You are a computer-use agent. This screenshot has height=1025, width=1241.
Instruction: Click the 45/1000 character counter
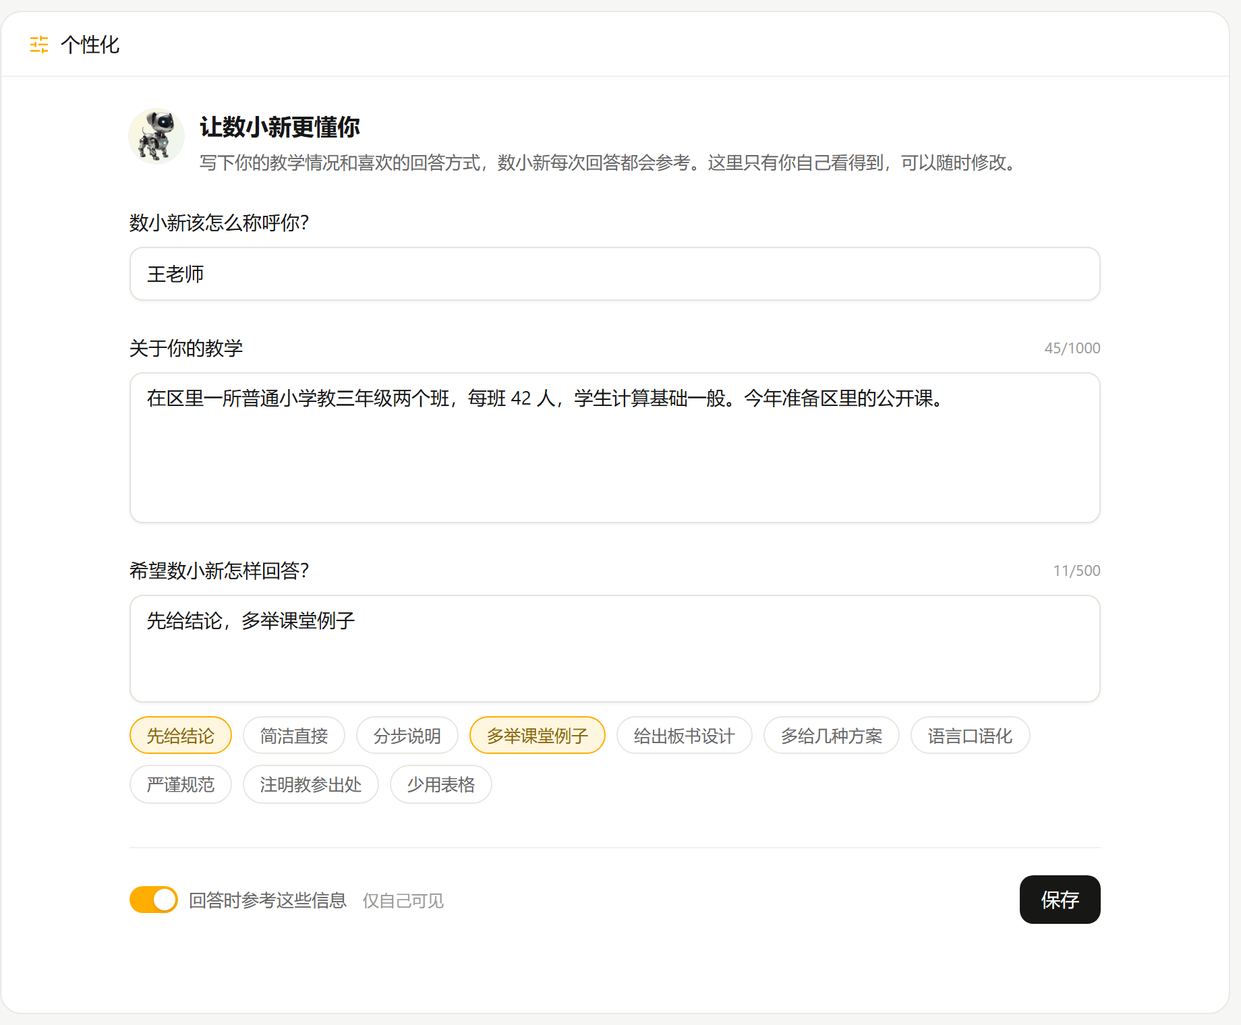pos(1072,348)
